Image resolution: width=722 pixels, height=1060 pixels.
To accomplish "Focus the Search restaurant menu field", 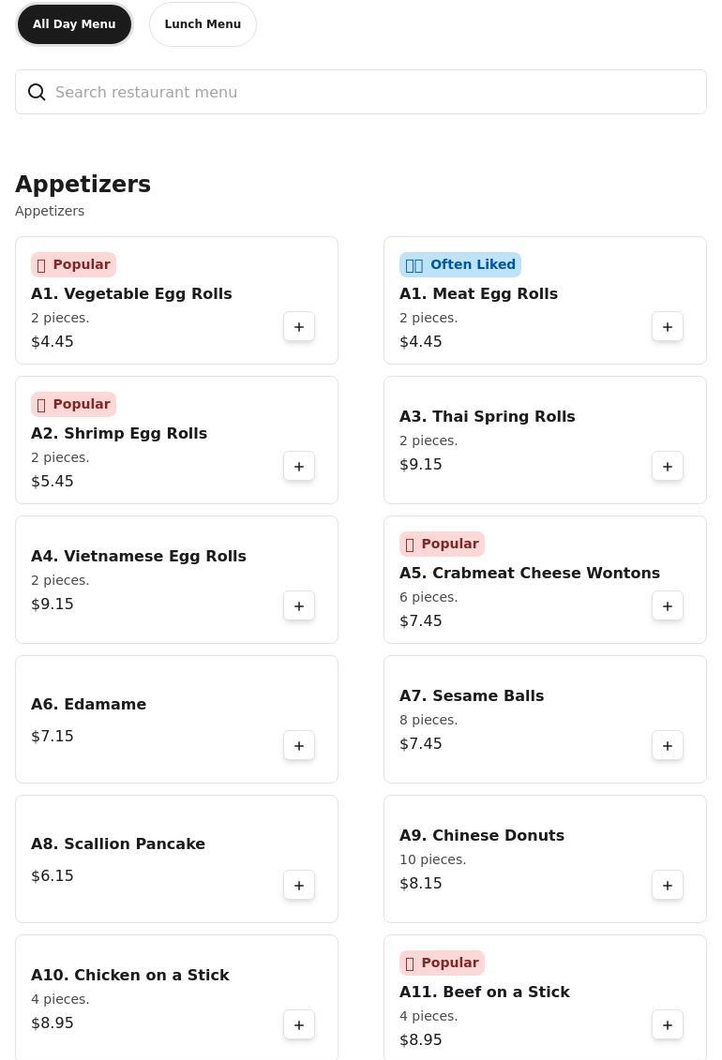I will coord(375,92).
